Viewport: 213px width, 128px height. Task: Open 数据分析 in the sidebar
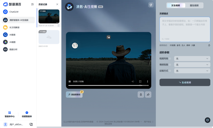coord(18,49)
